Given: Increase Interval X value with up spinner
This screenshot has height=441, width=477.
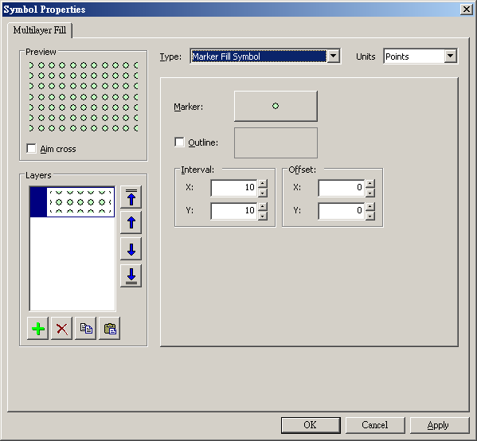Looking at the screenshot, I should point(263,183).
